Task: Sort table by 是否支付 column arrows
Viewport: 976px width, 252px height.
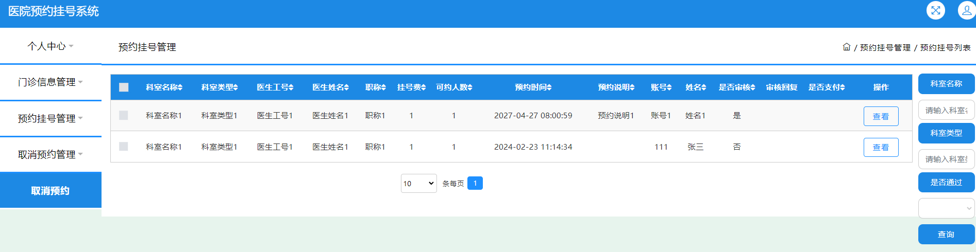Action: [843, 87]
